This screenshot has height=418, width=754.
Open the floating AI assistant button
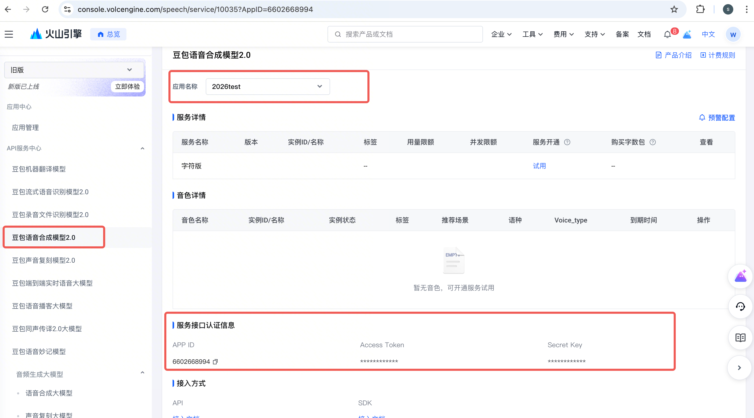pos(740,276)
